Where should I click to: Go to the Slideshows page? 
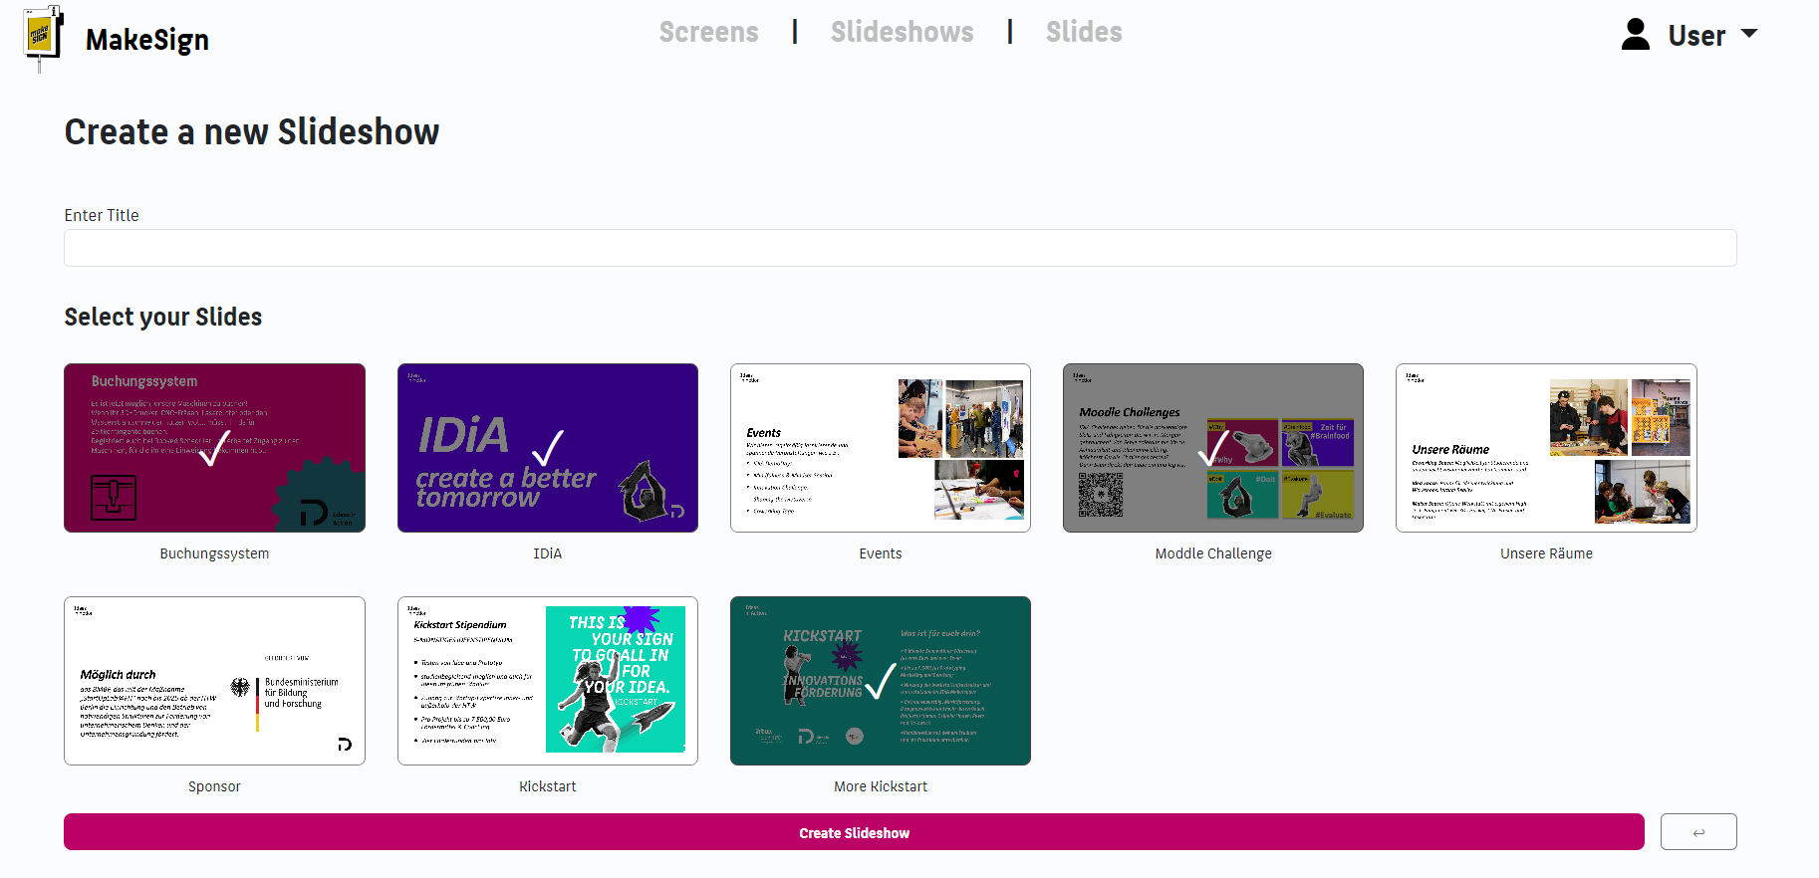pos(902,32)
